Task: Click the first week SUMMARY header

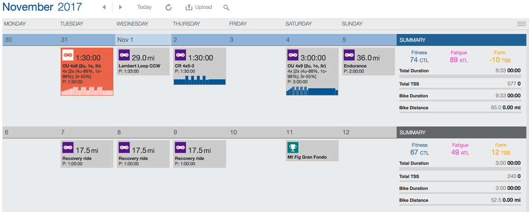Action: click(461, 40)
